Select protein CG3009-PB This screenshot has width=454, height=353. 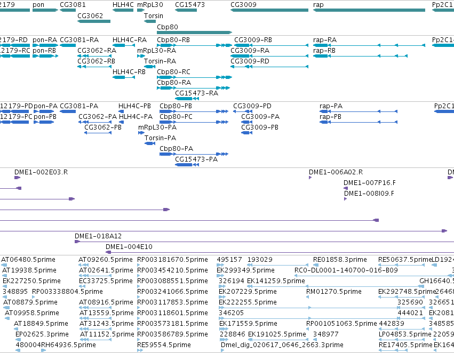click(260, 127)
